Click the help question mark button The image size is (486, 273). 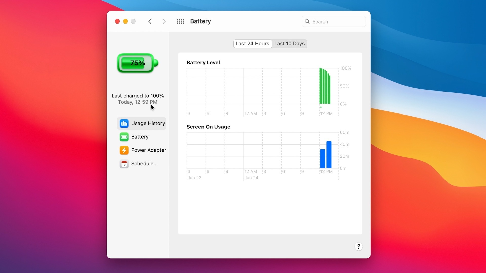pyautogui.click(x=358, y=246)
